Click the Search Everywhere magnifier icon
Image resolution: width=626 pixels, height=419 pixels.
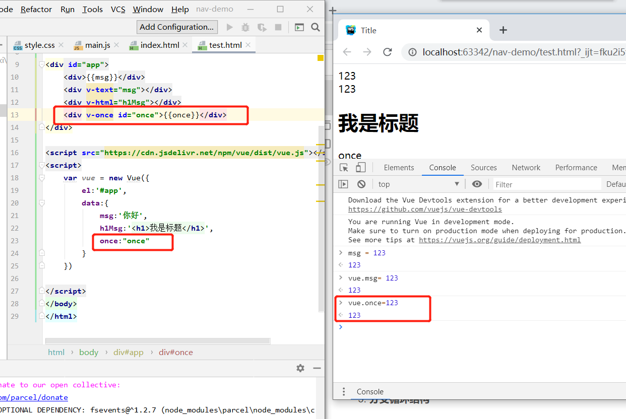[316, 27]
